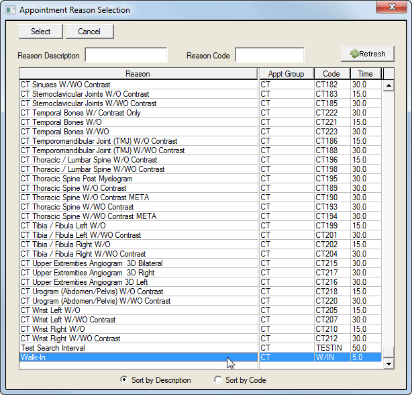Screen dimensions: 412x395
Task: Click the Reason Code text field
Action: point(269,55)
